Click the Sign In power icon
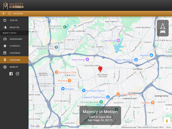 tap(5, 20)
